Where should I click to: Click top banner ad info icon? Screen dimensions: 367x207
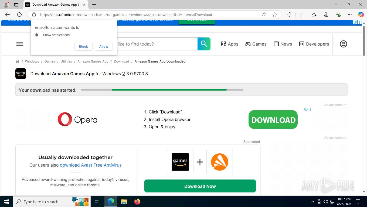click(355, 22)
